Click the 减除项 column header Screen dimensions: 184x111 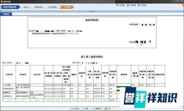74,75
